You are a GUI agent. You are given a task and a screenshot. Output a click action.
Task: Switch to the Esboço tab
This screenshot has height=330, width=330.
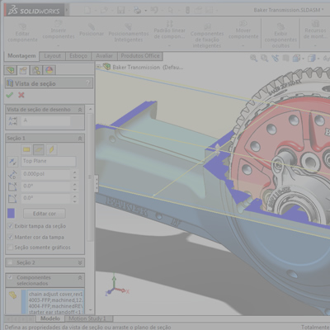pyautogui.click(x=78, y=56)
